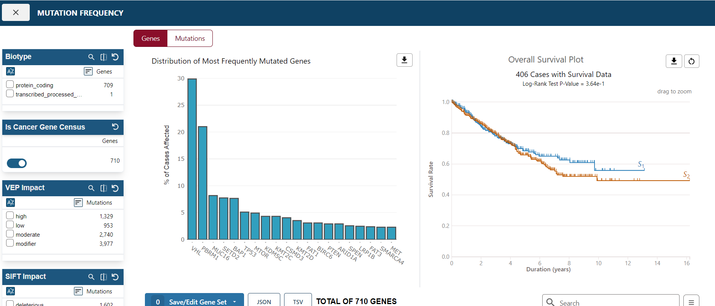Enable the high VEP impact checkbox
Screen dimensions: 715x306
10,216
